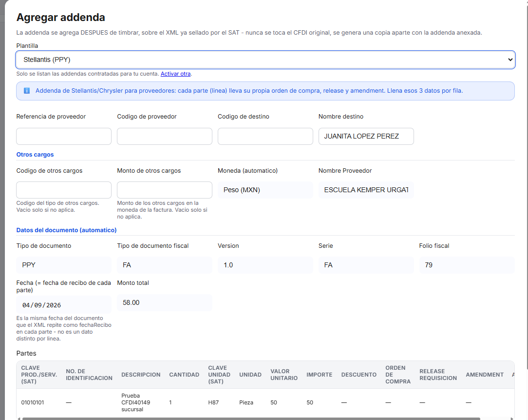Image resolution: width=528 pixels, height=420 pixels.
Task: Click the CLAVE UNIDAD (SAT) column header
Action: 219,375
